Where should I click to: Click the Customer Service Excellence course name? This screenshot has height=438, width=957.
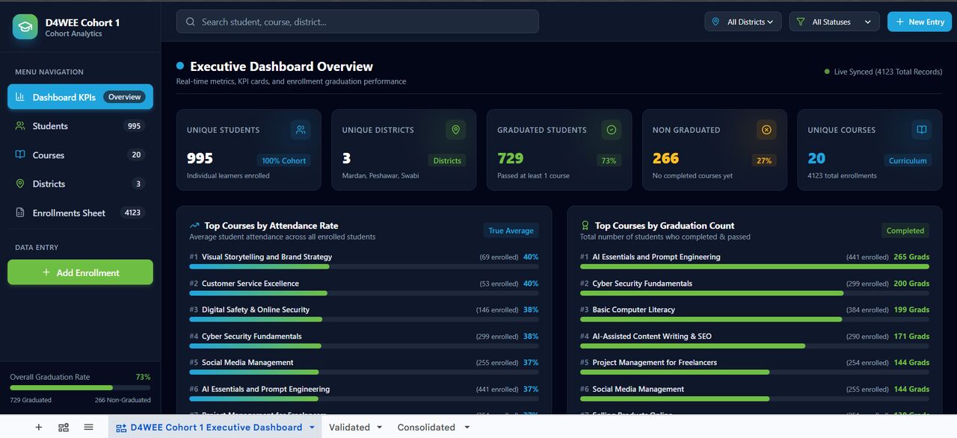coord(250,284)
